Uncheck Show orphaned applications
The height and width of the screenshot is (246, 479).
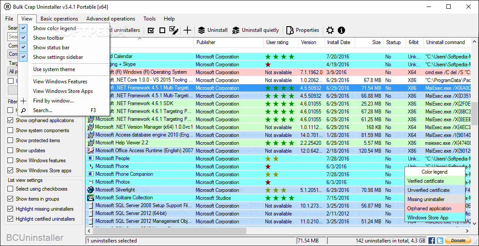click(x=10, y=120)
